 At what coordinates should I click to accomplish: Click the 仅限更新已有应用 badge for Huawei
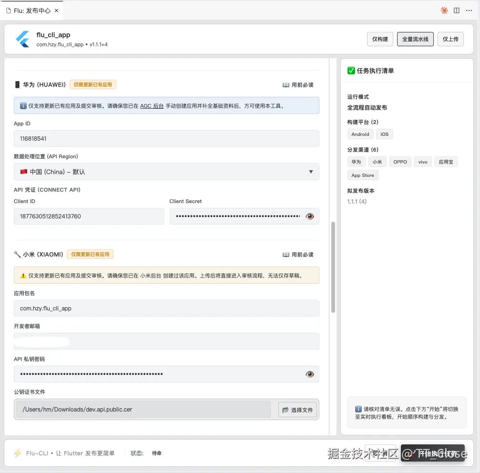[93, 84]
